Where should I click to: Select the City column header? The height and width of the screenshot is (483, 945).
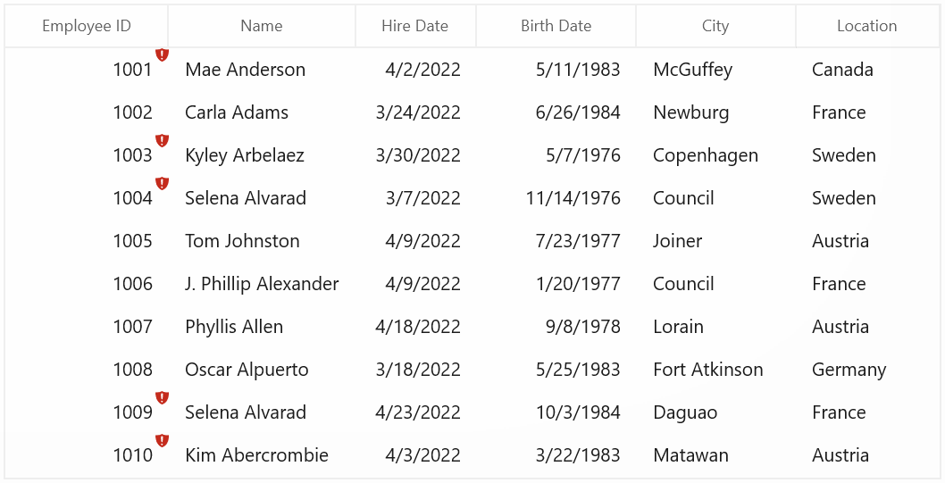(715, 26)
